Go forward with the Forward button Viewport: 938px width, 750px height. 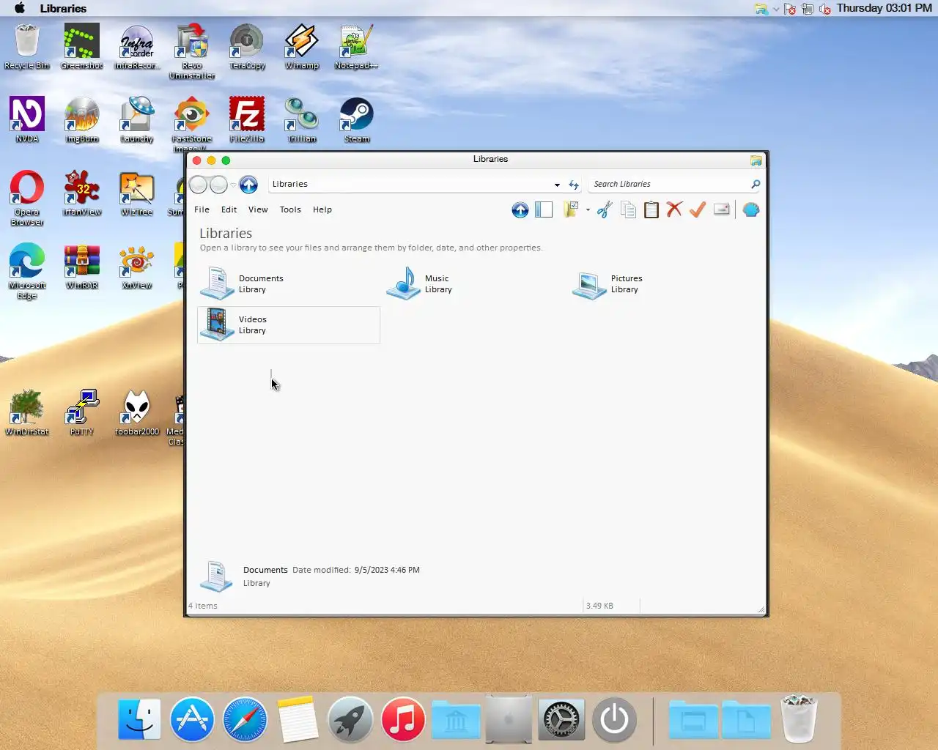[x=218, y=185]
